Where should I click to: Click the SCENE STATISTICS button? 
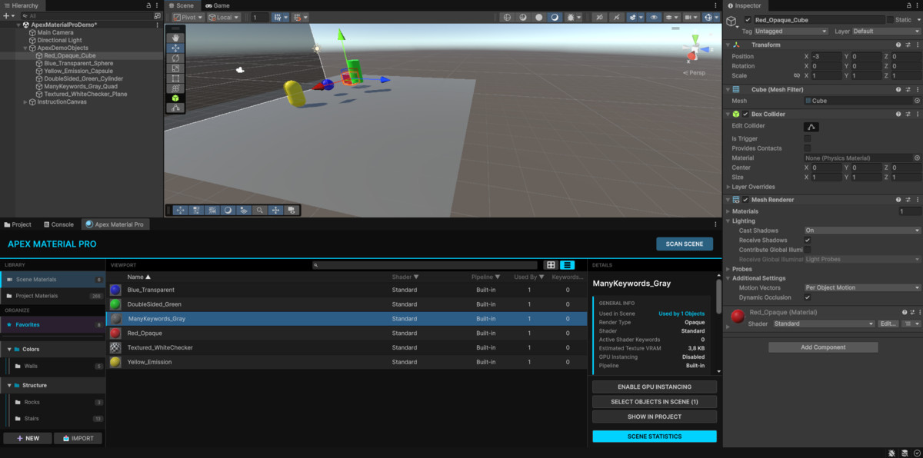[655, 436]
